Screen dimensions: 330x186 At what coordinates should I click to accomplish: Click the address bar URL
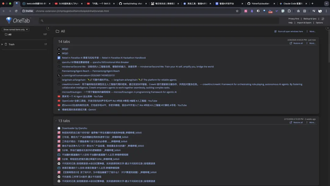72,11
